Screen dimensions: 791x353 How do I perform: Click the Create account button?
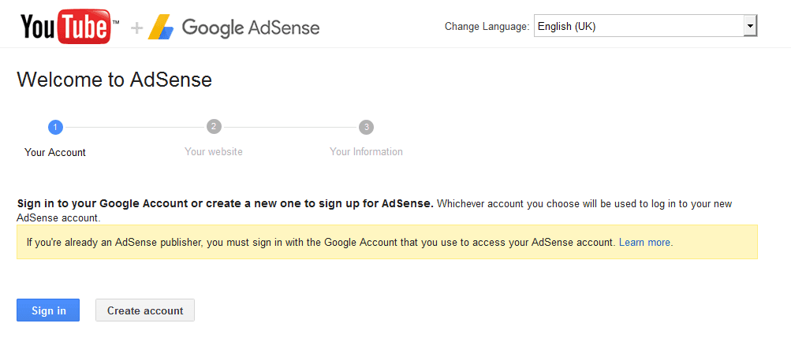pos(145,310)
